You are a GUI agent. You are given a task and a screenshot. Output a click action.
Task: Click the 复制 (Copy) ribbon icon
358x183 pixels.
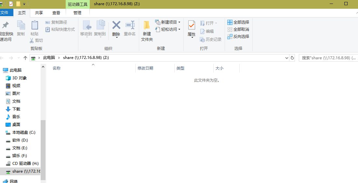pos(21,26)
